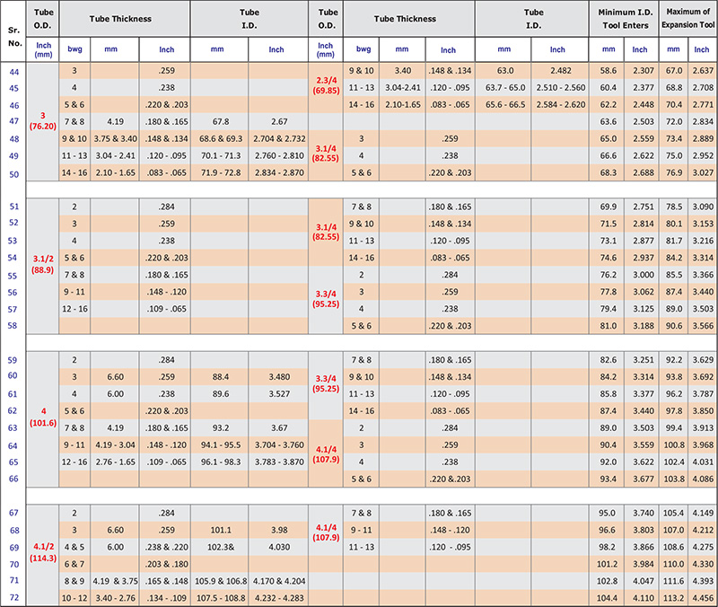Click tube I.D. '2.834 - 2.870'

click(279, 172)
